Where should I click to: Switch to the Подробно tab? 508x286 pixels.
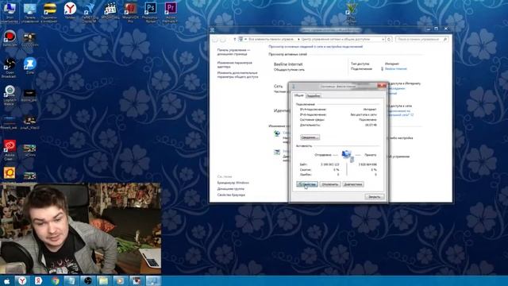pos(314,95)
